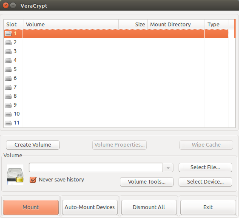Screen dimensions: 239x218
Task: Click the drive icon for slot 2
Action: (8, 42)
